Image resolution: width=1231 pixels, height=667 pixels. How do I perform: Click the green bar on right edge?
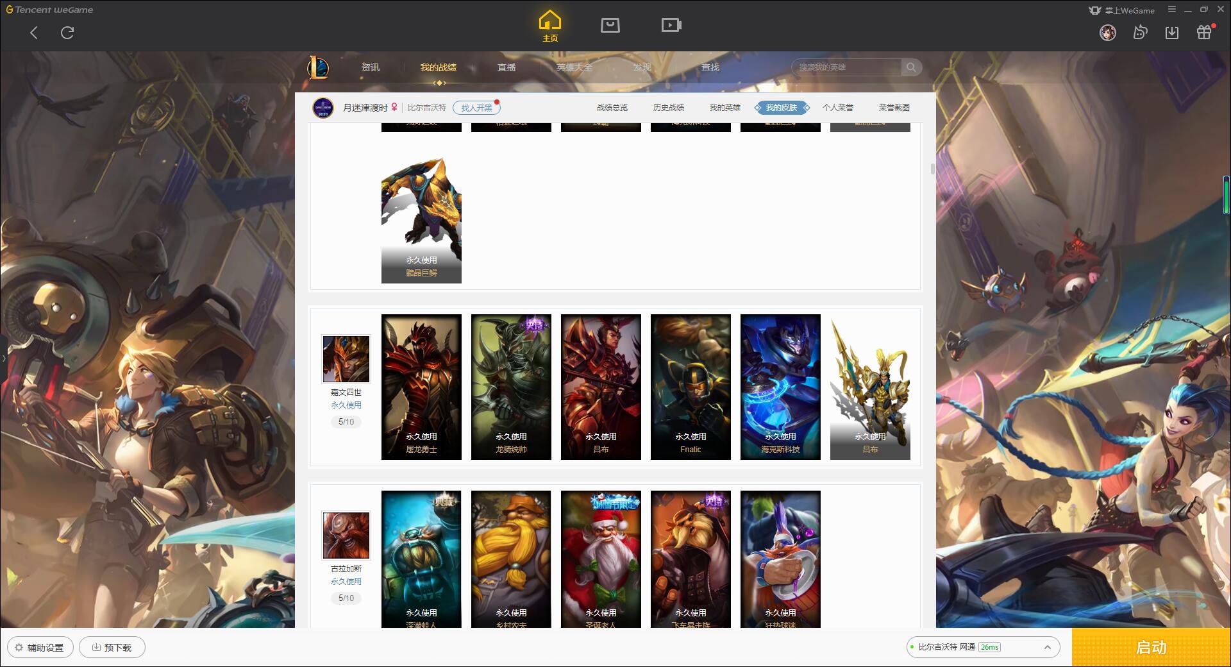point(1227,195)
